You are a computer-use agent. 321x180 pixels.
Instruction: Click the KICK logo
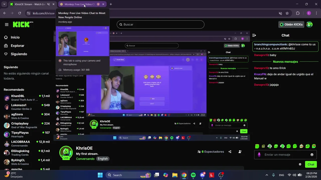tap(23, 24)
